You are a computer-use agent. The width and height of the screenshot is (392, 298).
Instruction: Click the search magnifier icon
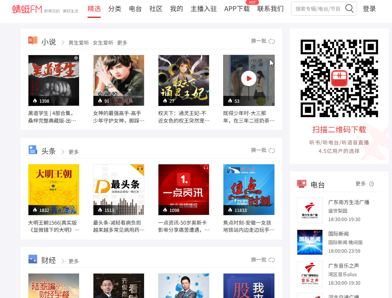click(349, 9)
